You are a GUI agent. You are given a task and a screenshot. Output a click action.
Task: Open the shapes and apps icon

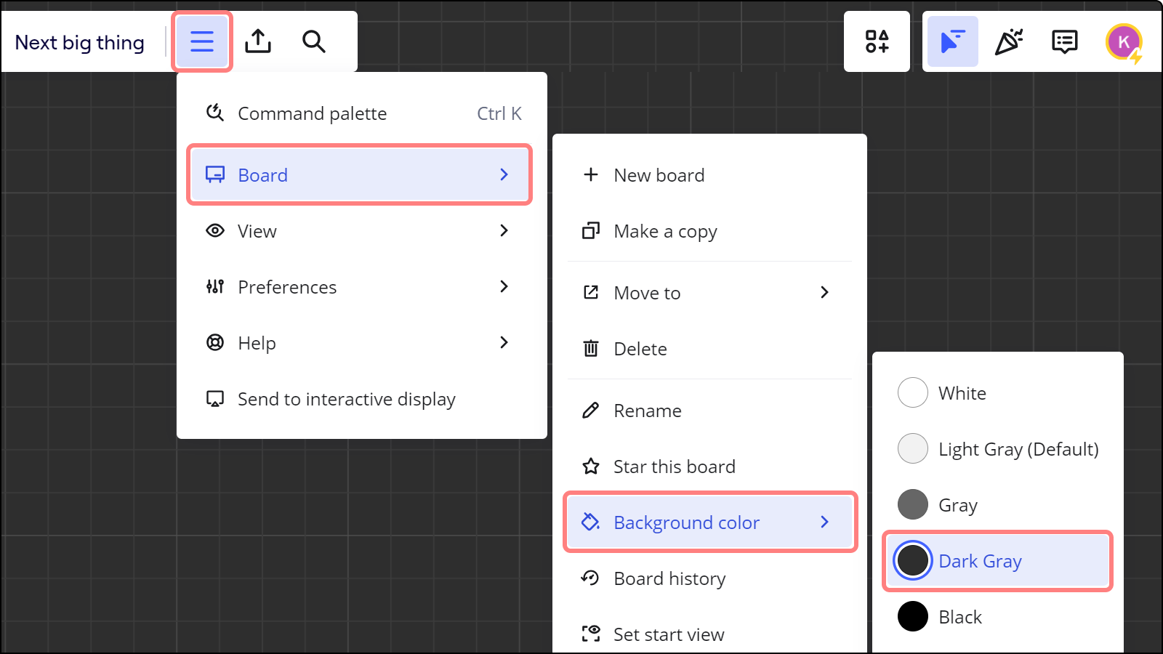click(x=877, y=41)
